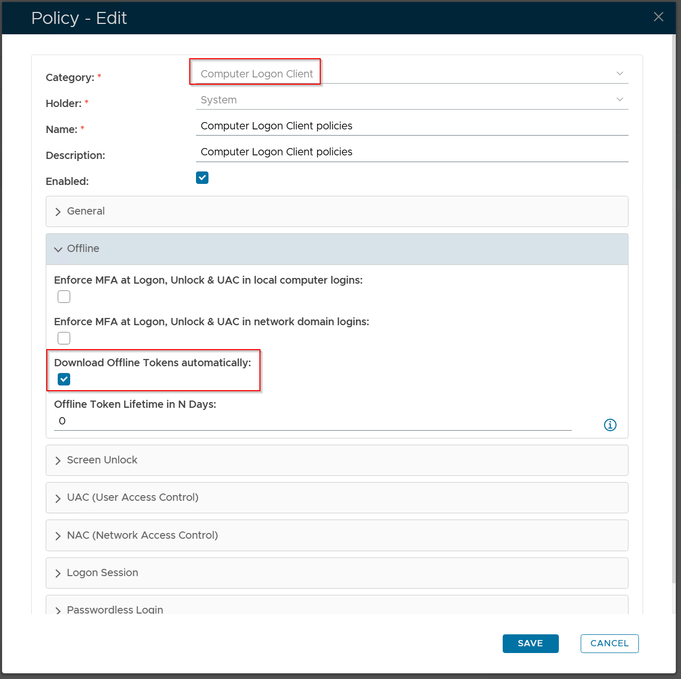Open the Category dropdown

[x=412, y=74]
